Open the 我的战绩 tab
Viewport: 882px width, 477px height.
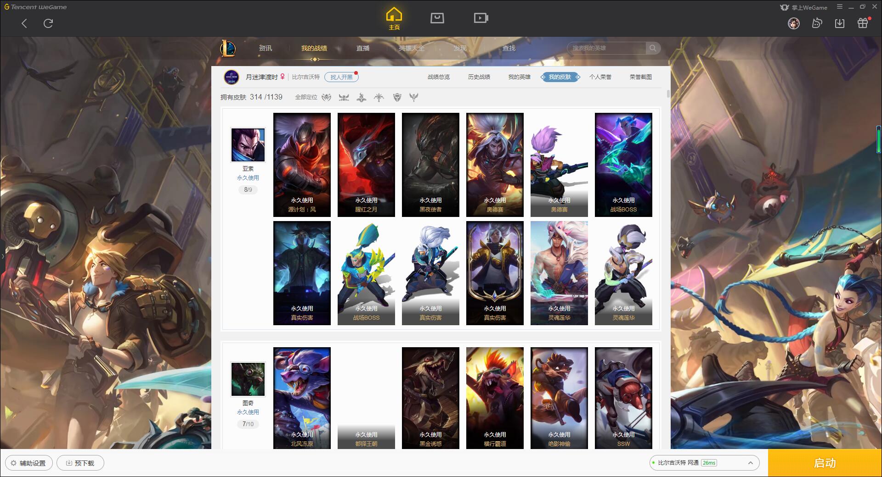[x=314, y=48]
